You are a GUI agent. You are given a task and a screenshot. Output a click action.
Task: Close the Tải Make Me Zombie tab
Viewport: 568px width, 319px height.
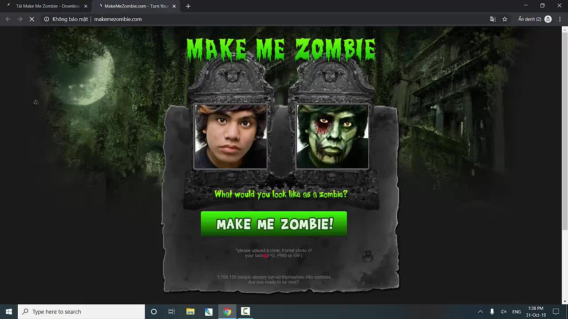[86, 6]
